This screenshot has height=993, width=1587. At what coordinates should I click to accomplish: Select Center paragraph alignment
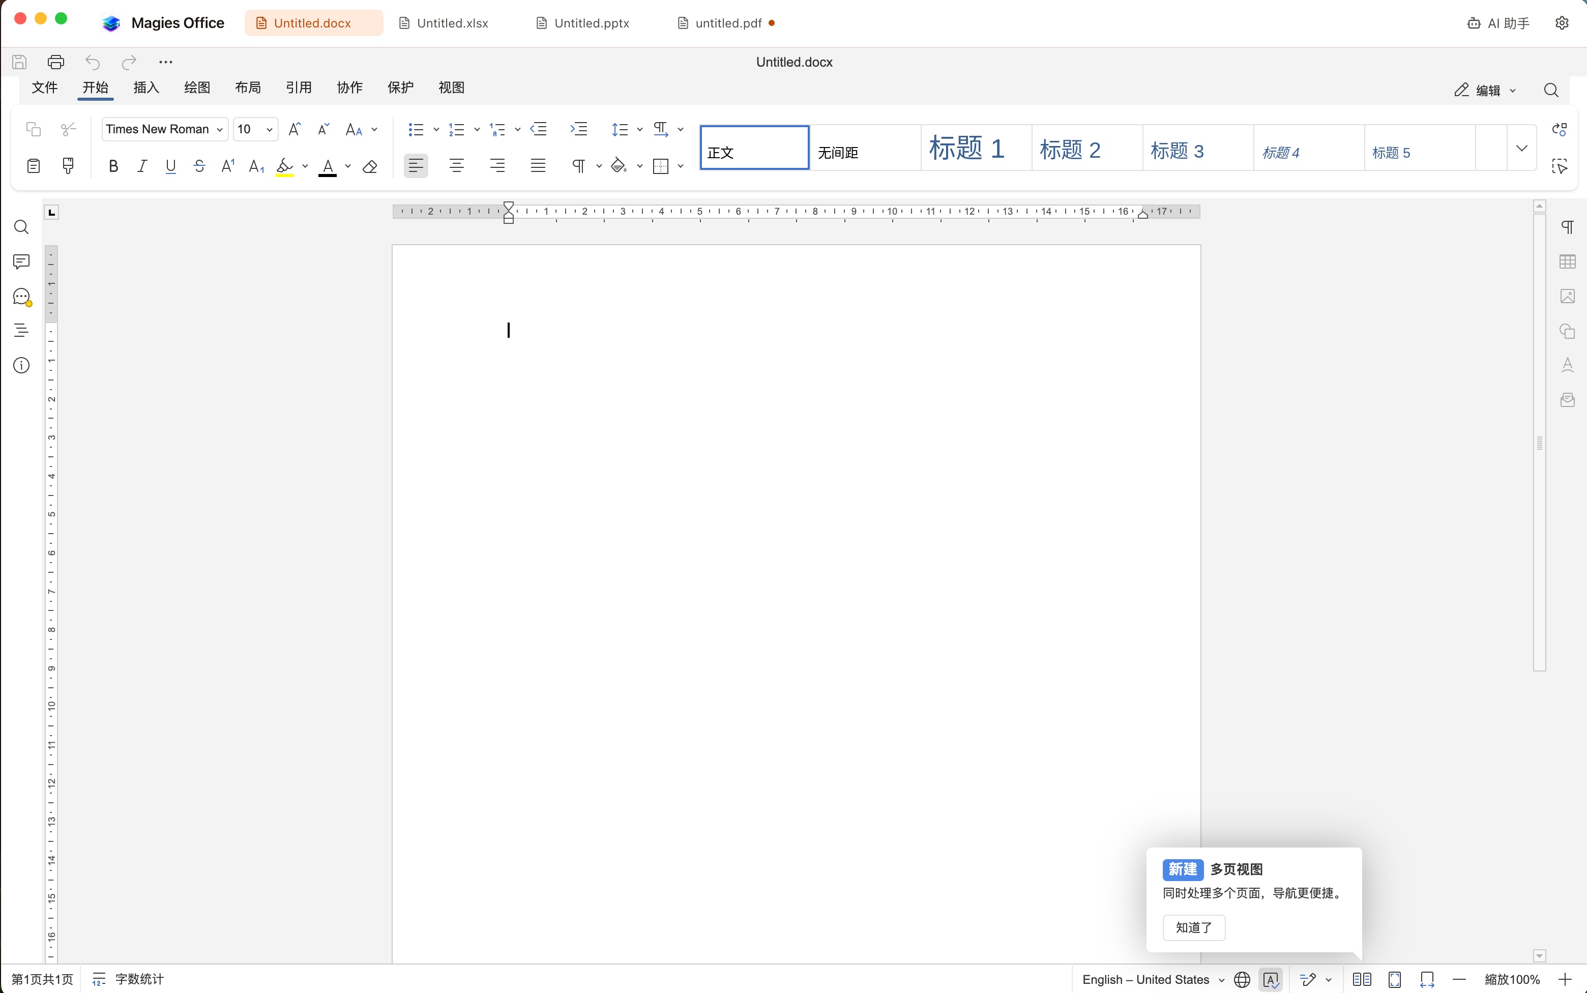[x=456, y=166]
